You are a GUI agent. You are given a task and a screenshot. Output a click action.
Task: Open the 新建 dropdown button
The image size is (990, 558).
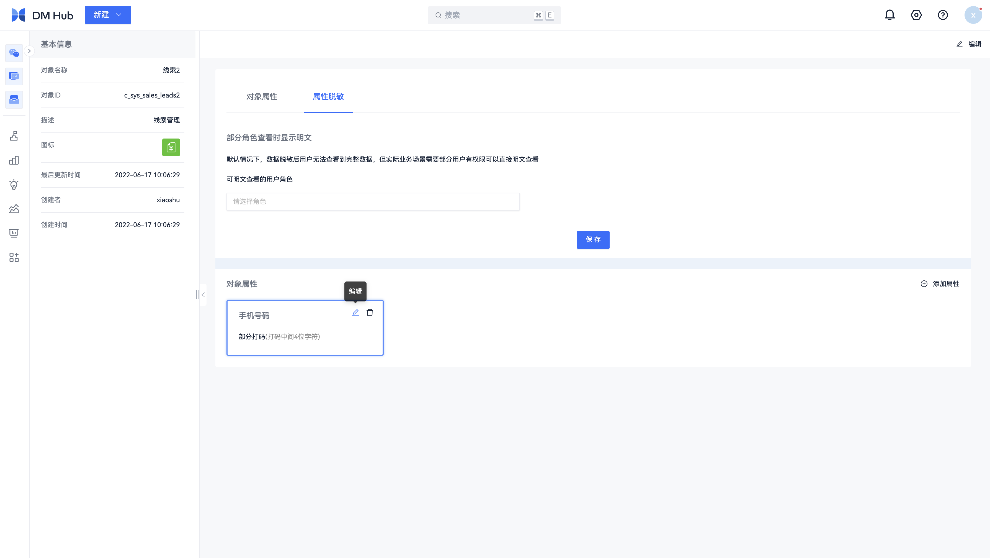(x=108, y=15)
